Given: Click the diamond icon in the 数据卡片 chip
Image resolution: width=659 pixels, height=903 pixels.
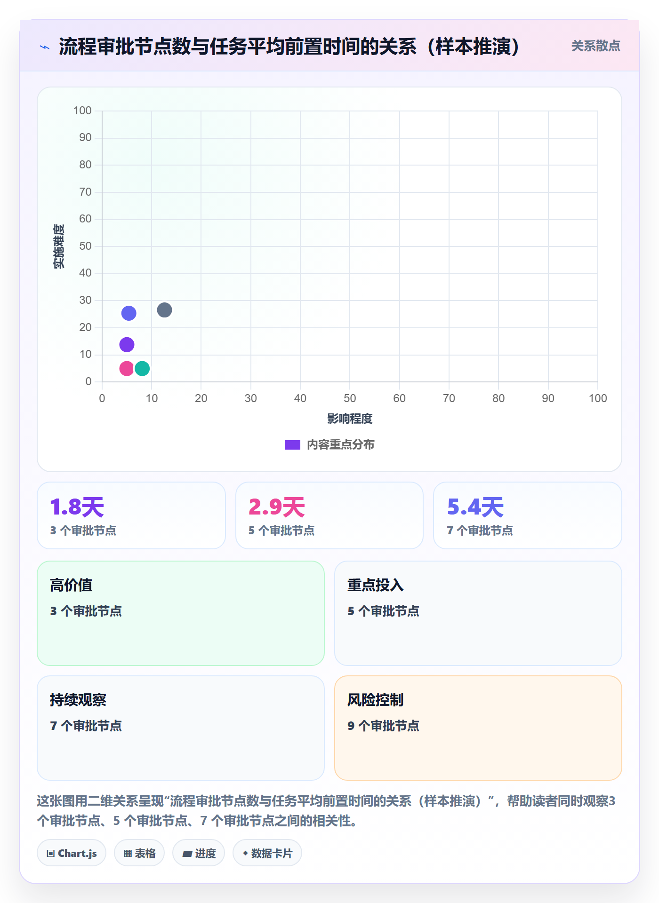Looking at the screenshot, I should pos(245,853).
